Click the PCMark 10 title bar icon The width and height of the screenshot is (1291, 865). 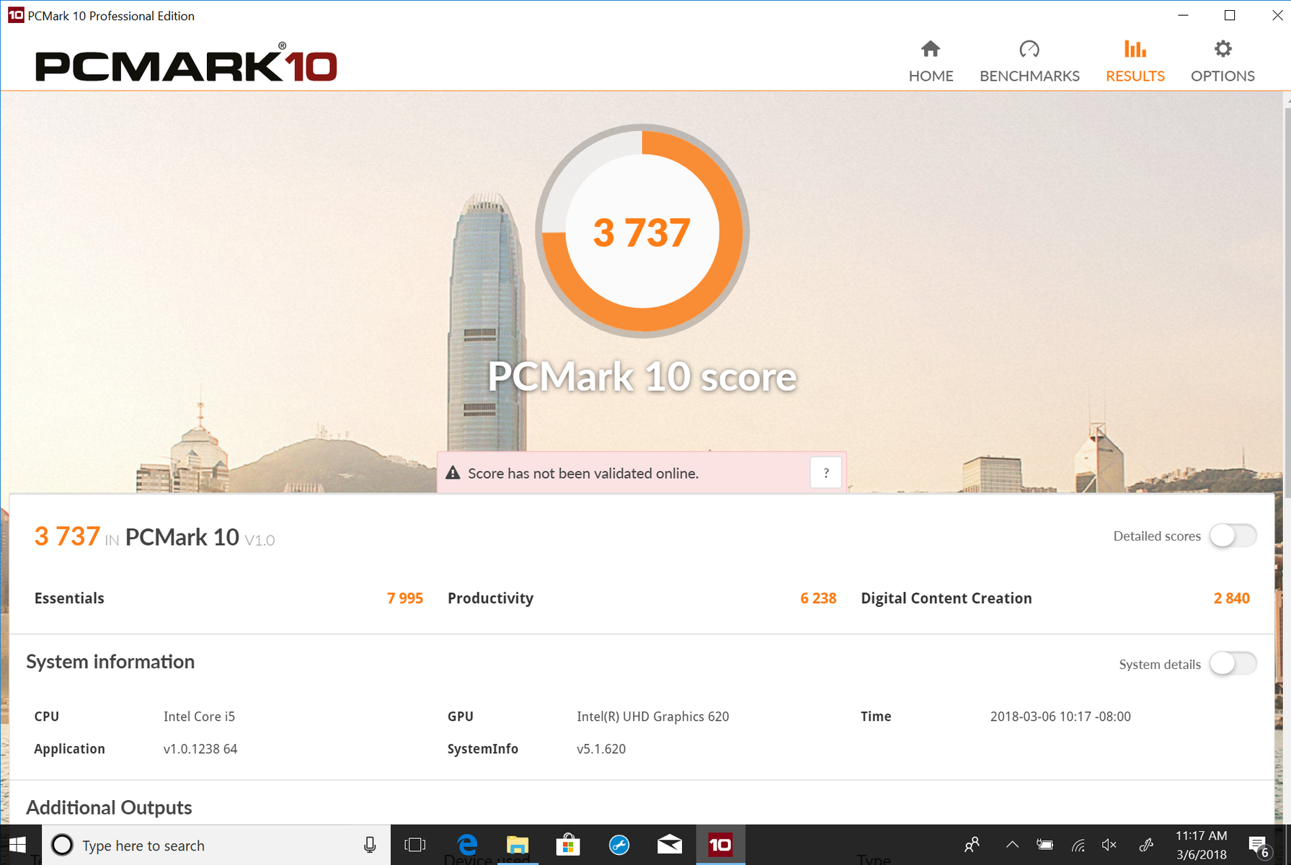15,15
